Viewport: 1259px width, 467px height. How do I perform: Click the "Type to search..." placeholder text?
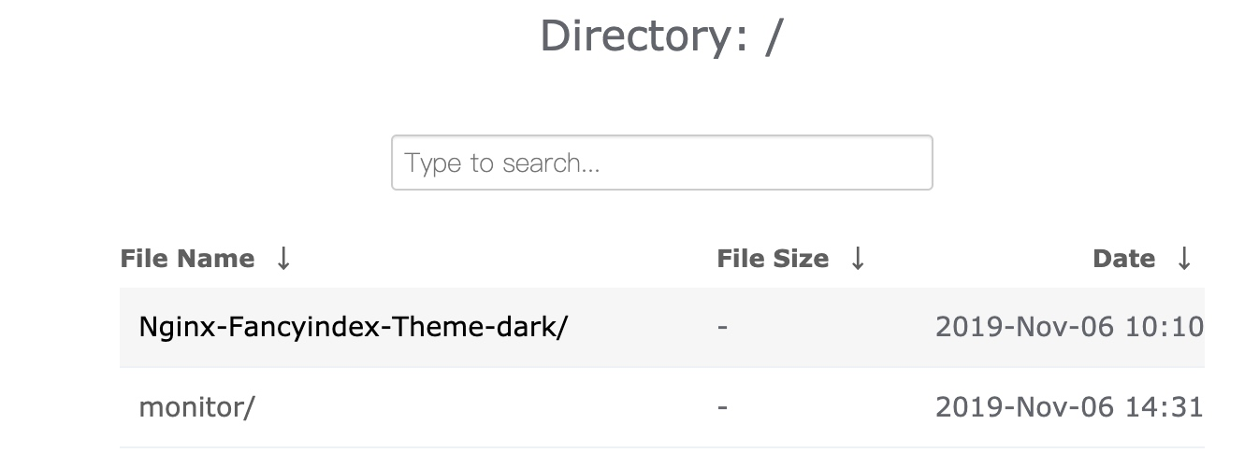click(502, 163)
